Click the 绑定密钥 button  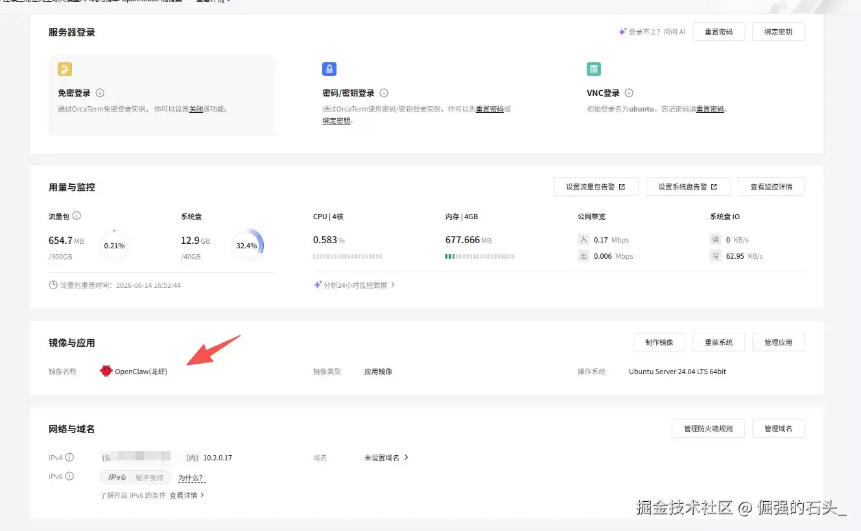[778, 32]
